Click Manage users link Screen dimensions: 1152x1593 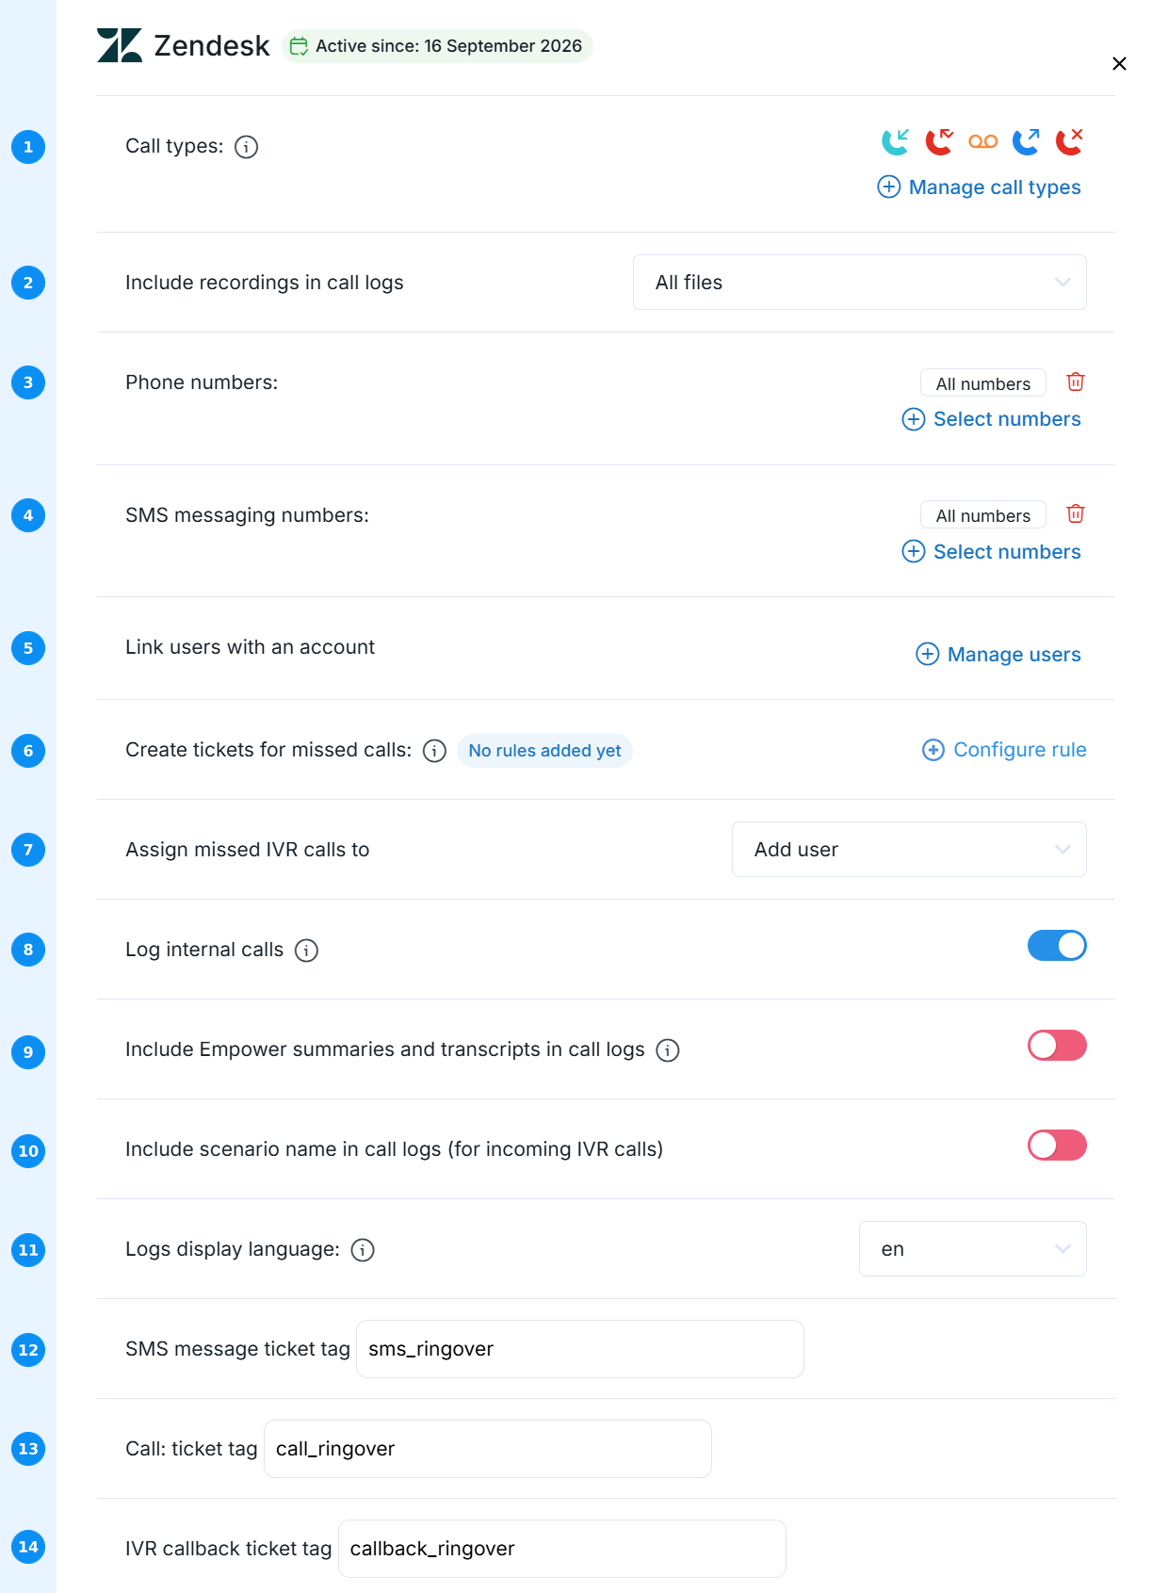(998, 655)
